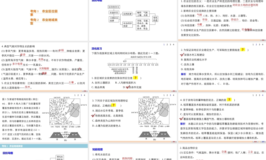Click the blue 解析 label on the question 2 slide
Image resolution: width=266 pixels, height=160 pixels.
coord(183,74)
